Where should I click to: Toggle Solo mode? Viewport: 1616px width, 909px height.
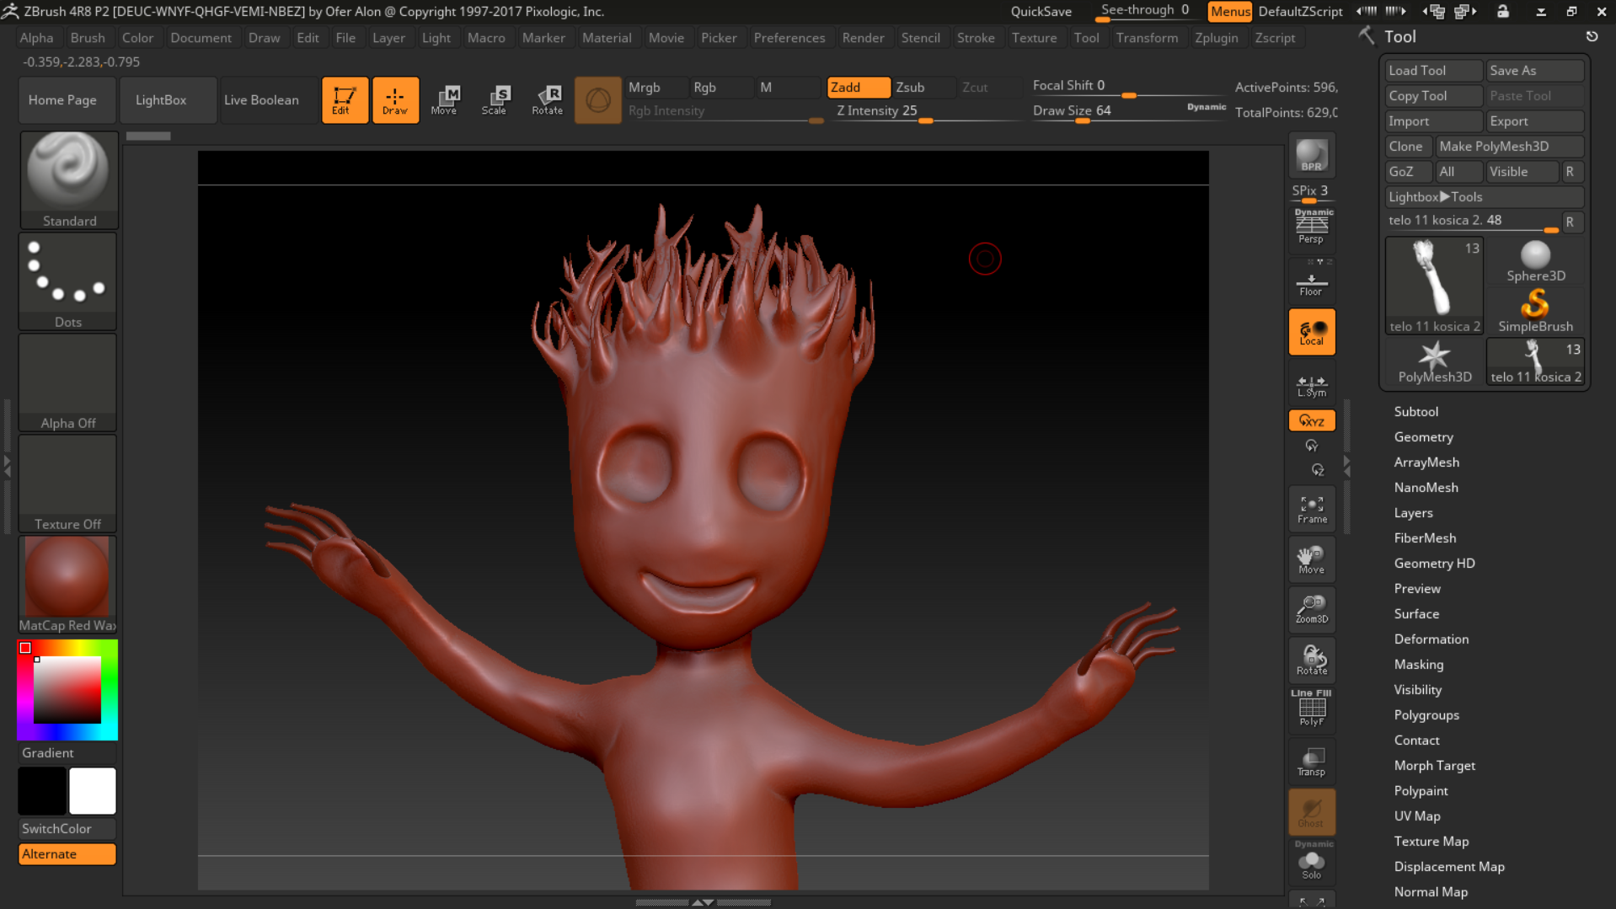1312,861
